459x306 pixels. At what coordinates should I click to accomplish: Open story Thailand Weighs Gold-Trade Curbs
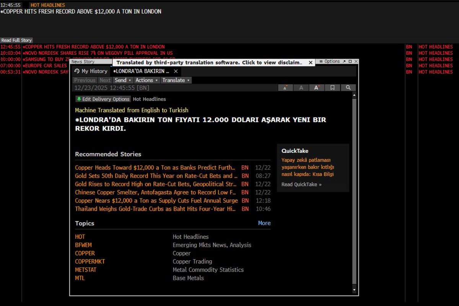tap(155, 209)
